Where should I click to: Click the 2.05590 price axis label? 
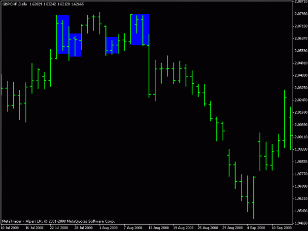tap(301, 51)
